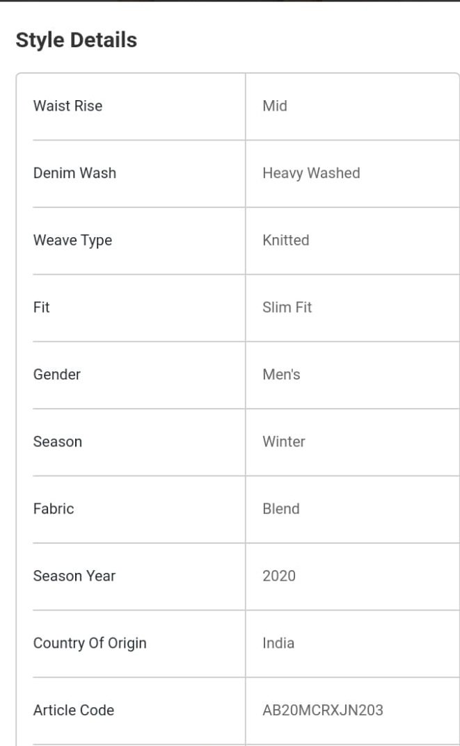460x746 pixels.
Task: Select the Season Year label
Action: pos(74,576)
